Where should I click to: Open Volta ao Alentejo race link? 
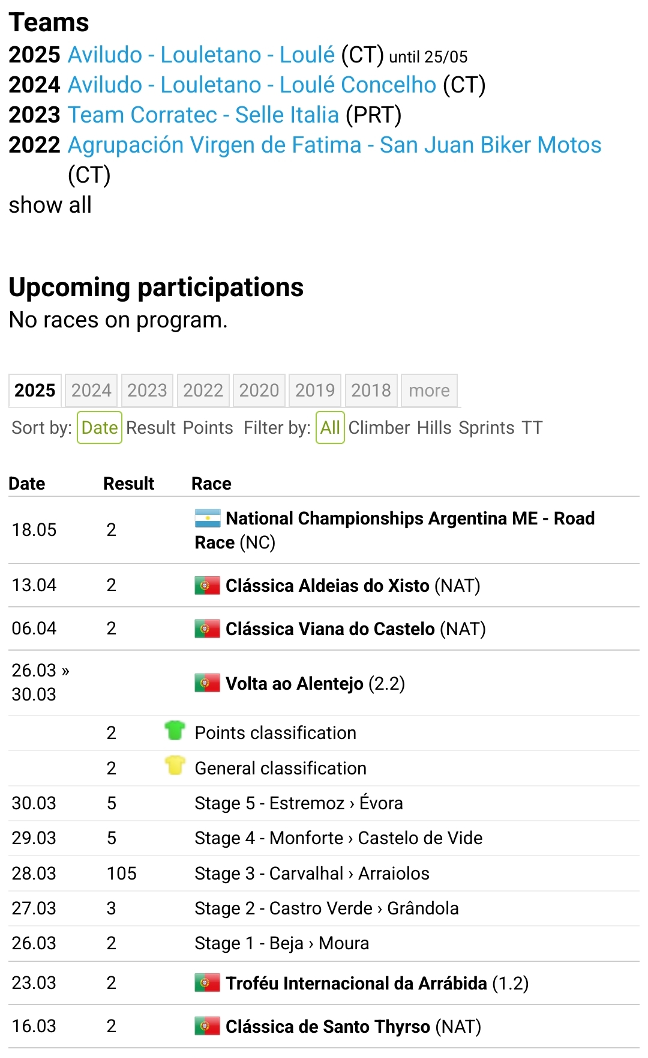(x=294, y=684)
